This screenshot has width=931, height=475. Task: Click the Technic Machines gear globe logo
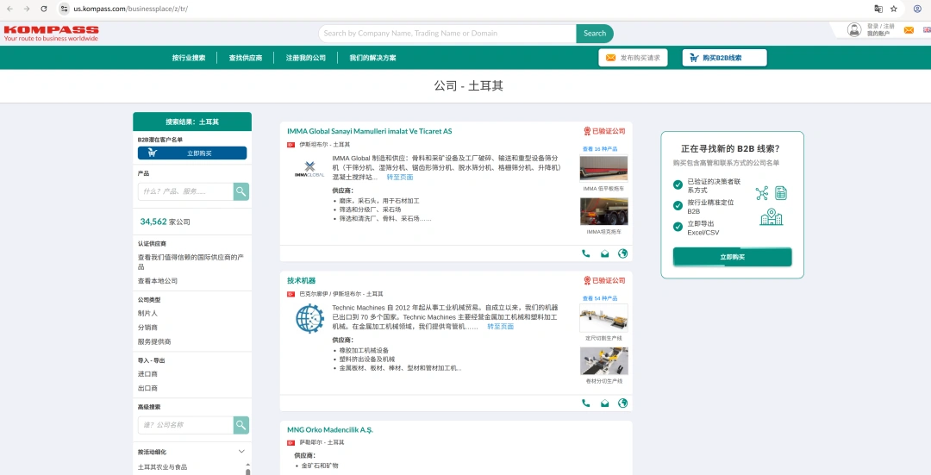309,318
